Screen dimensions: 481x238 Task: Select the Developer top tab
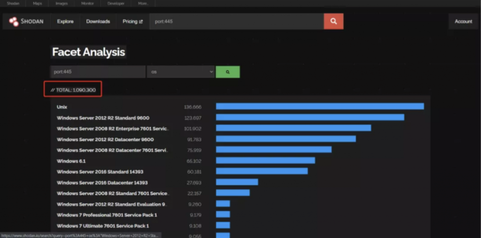click(116, 4)
